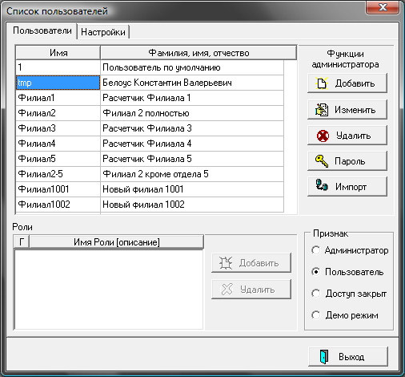This screenshot has width=405, height=377.
Task: Select the Пользователь radio option
Action: [316, 272]
